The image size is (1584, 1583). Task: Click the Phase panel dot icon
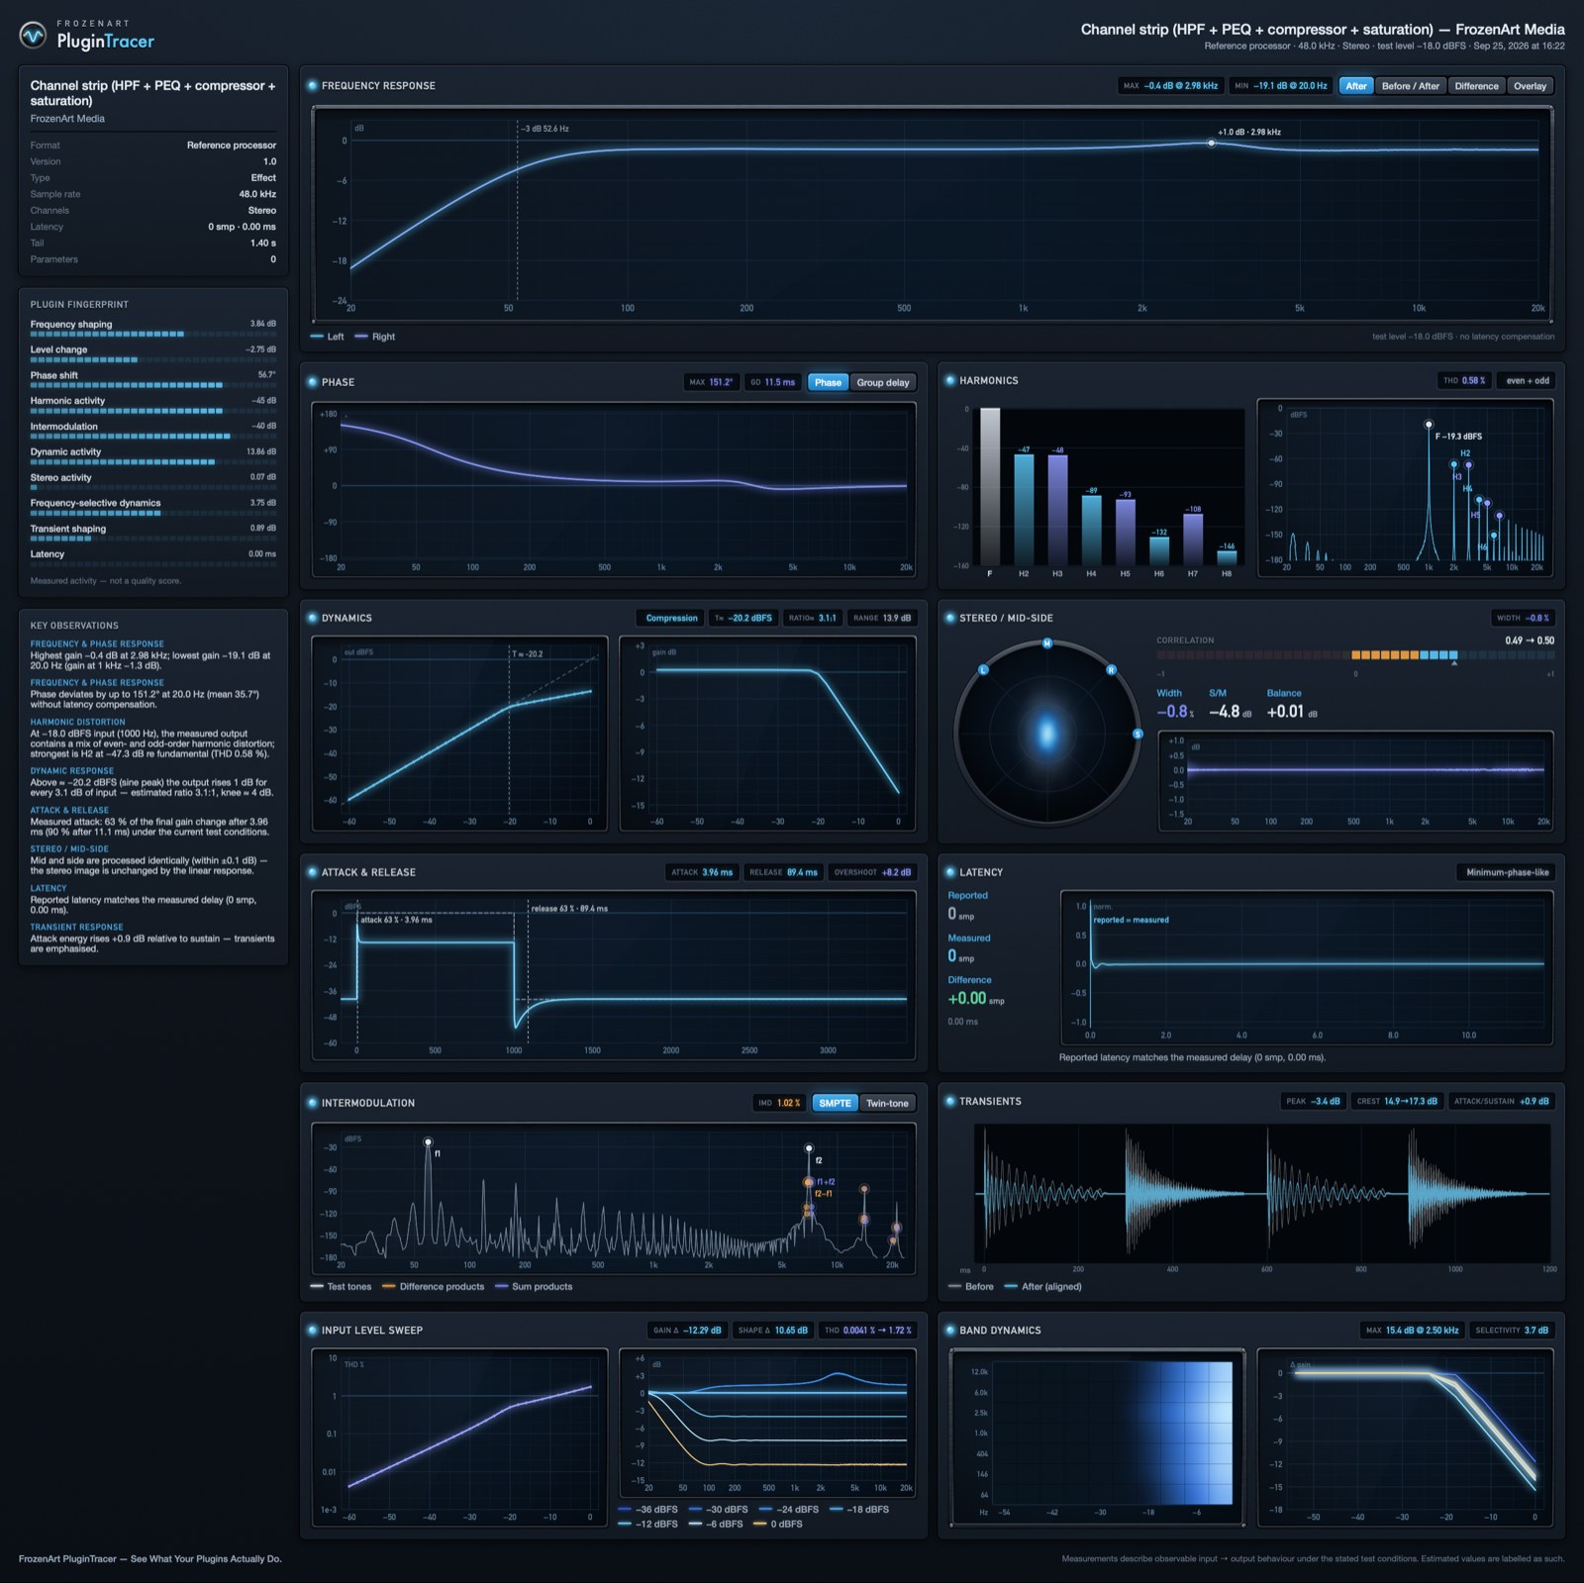point(312,382)
